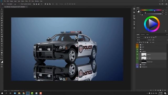Image resolution: width=168 pixels, height=95 pixels.
Task: Open the layer Kind filter dropdown
Action: click(140, 37)
